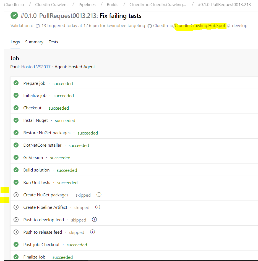
Task: Open the Restore NuGet packages step log
Action: point(134,133)
